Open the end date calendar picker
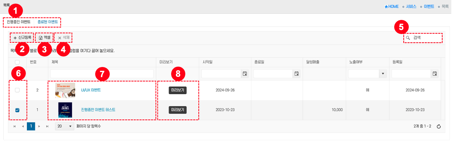 pos(296,74)
